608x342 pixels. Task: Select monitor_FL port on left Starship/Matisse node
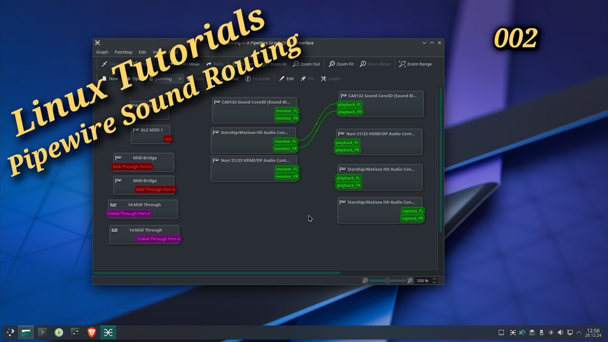[285, 142]
